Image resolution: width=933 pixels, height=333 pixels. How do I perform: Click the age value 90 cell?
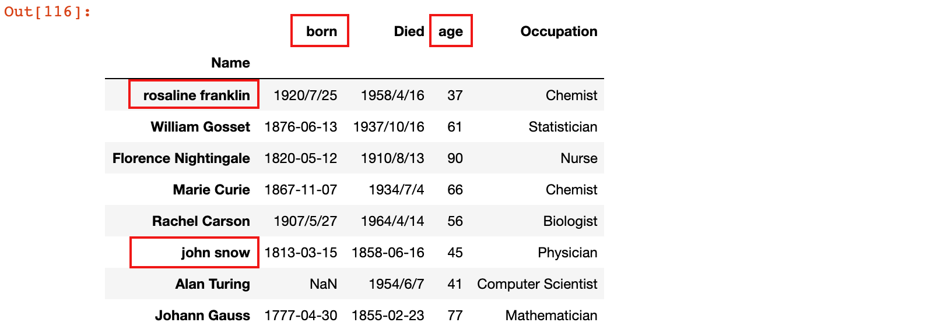point(455,158)
